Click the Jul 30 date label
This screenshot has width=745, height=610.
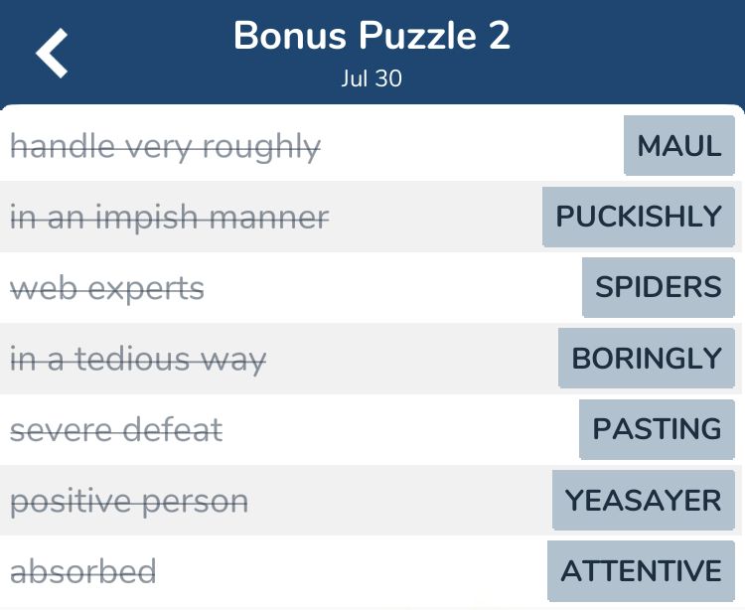click(x=372, y=78)
